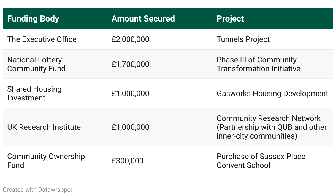Click the UK Research Institute cell

click(44, 127)
